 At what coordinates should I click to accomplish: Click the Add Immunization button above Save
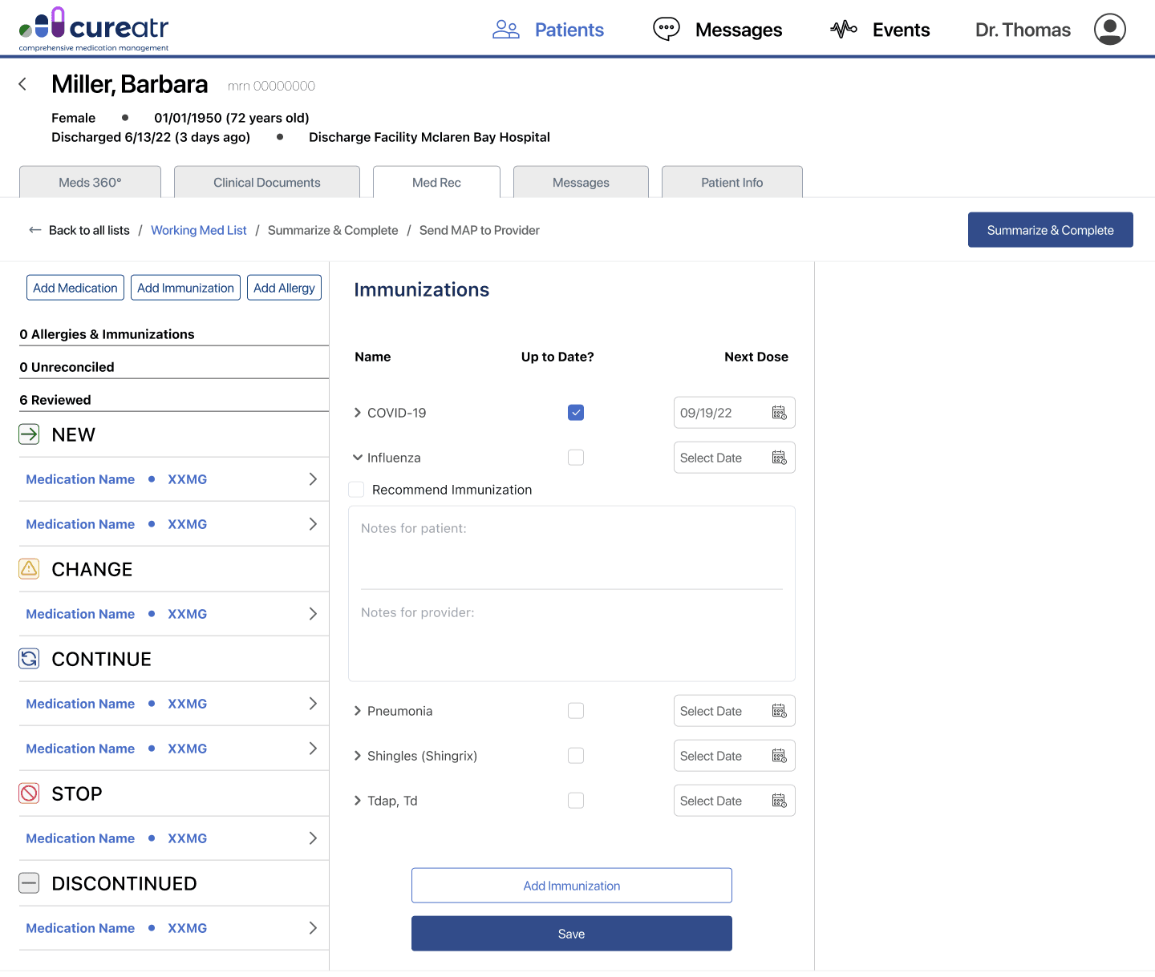(572, 886)
